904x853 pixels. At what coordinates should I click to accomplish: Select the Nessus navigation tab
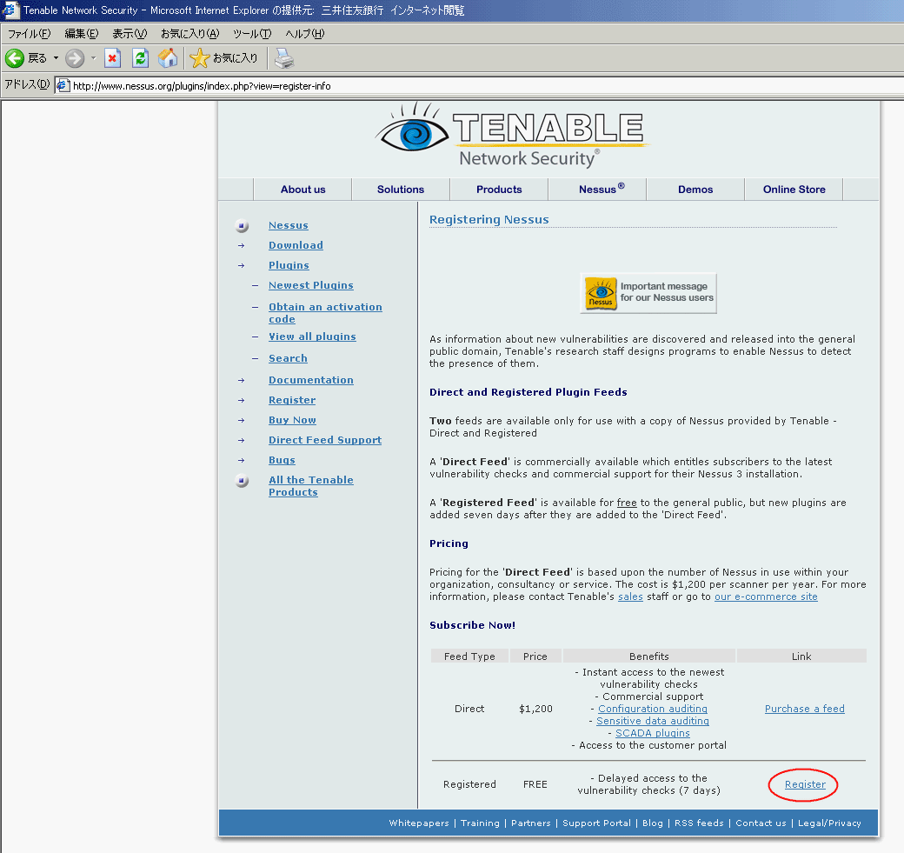(597, 190)
